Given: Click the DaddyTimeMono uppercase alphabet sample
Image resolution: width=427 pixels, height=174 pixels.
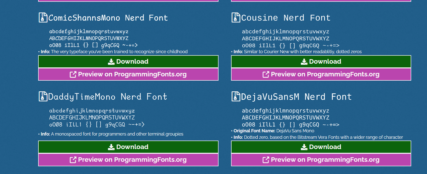Looking at the screenshot, I should click(92, 118).
